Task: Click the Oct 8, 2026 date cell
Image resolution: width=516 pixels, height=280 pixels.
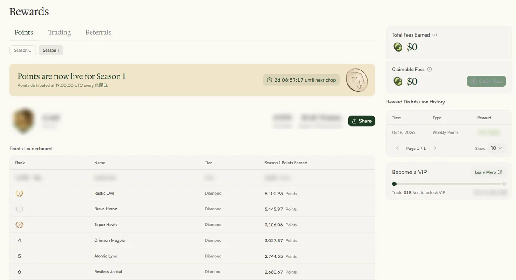Action: click(403, 133)
